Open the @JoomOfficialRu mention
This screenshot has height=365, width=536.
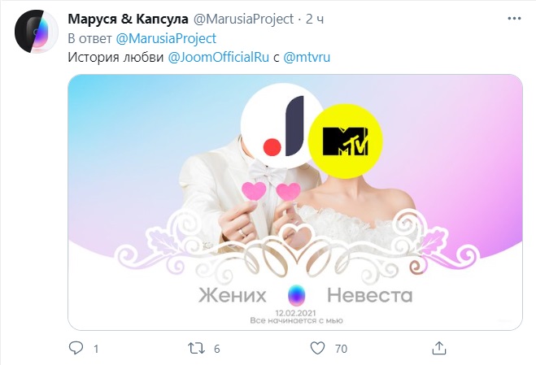pyautogui.click(x=219, y=57)
